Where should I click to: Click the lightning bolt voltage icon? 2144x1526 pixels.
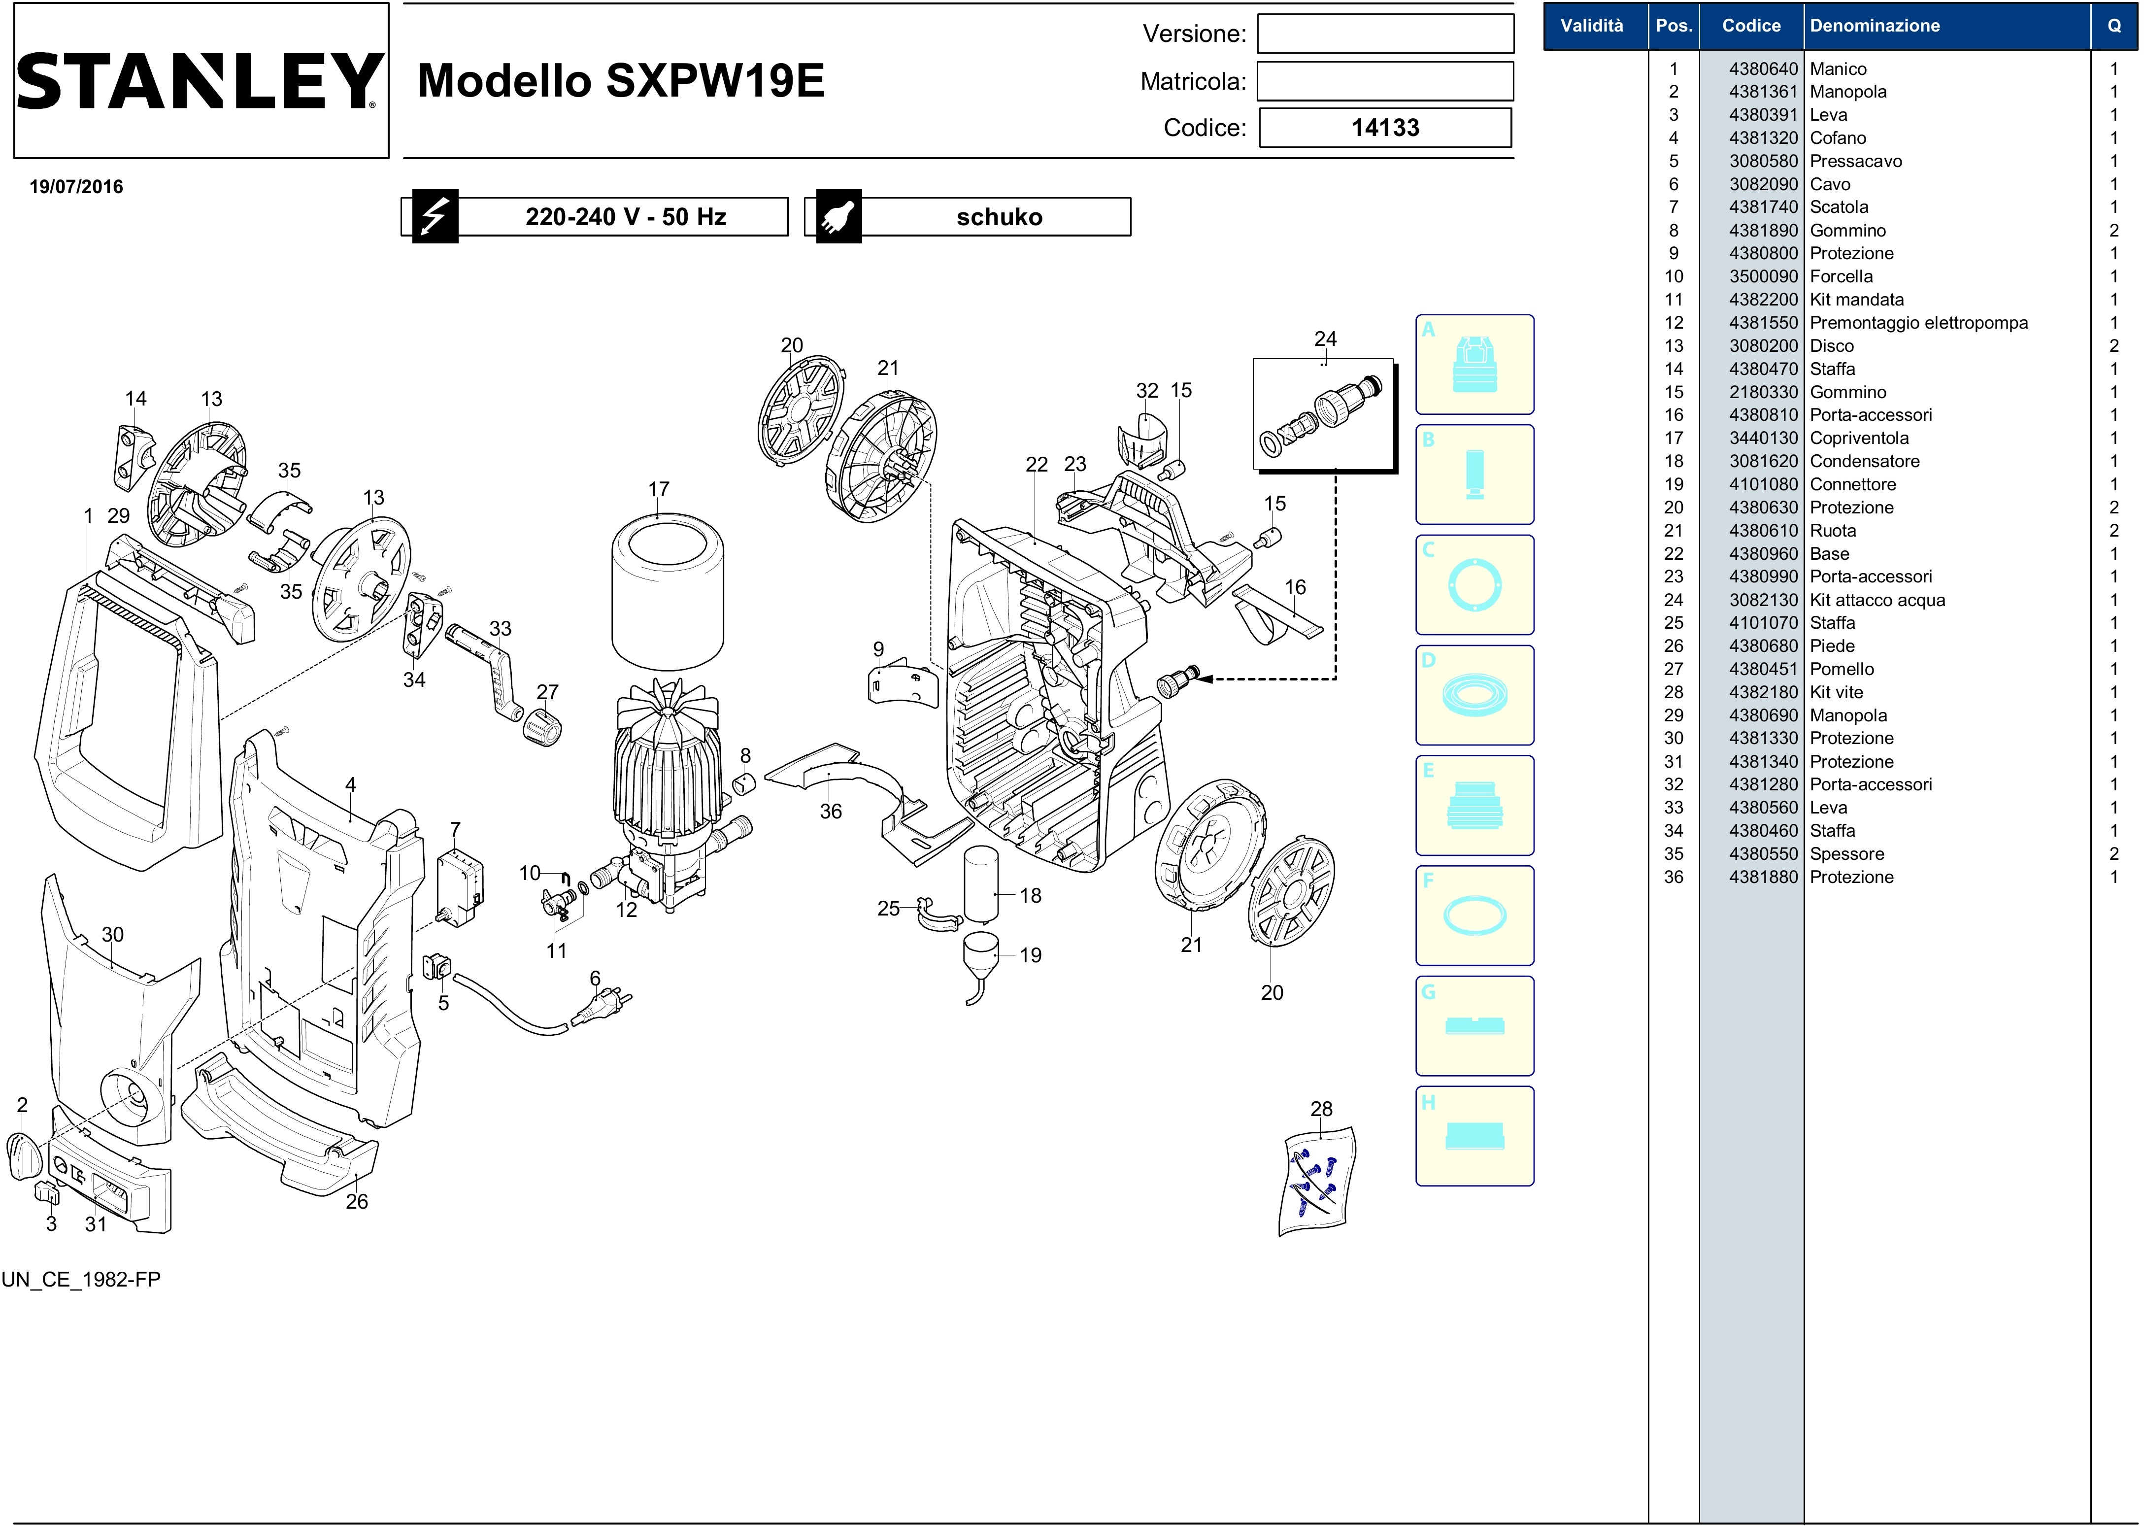[435, 217]
